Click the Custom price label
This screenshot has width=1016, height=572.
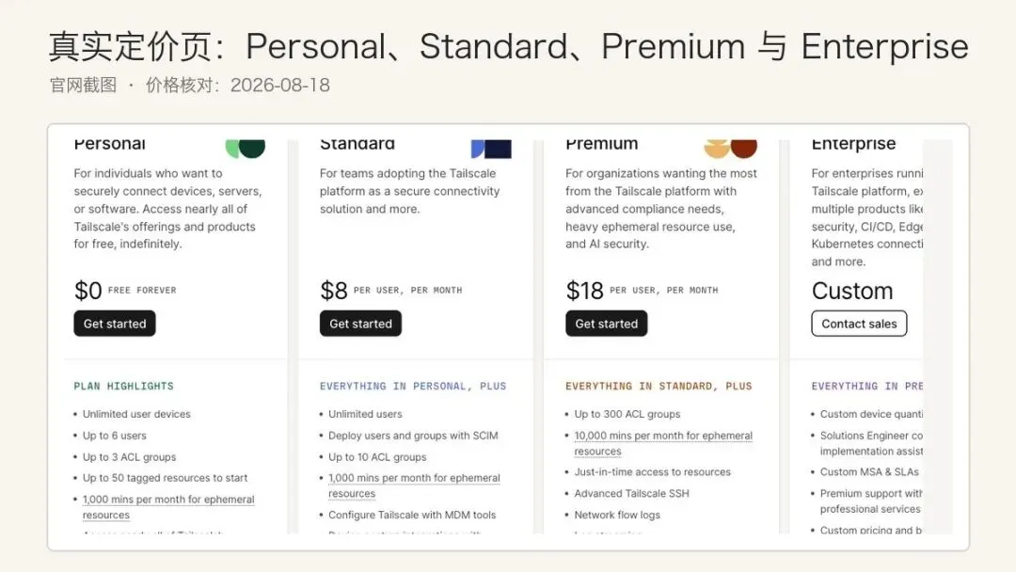[852, 291]
